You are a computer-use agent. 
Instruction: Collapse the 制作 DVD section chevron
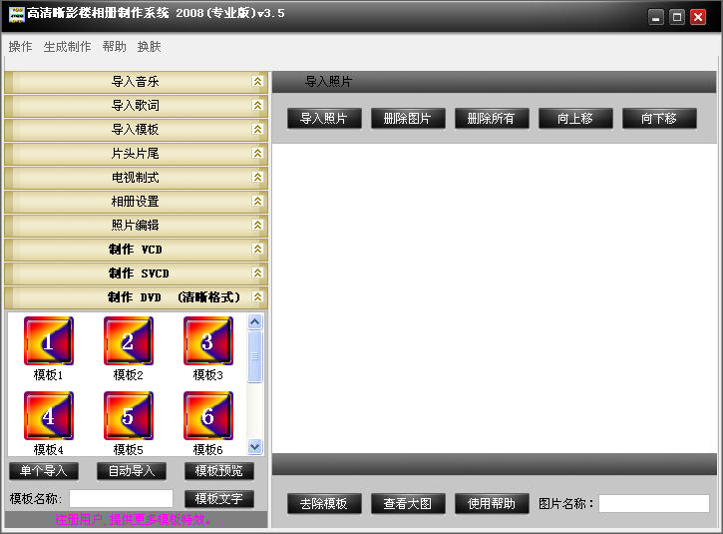[x=257, y=297]
